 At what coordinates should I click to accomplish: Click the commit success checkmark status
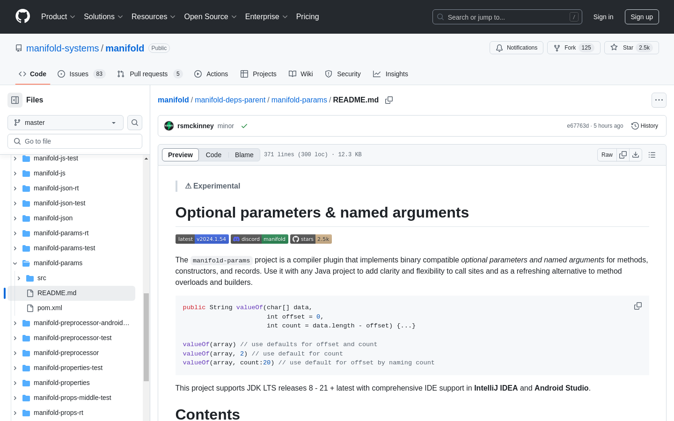tap(244, 126)
